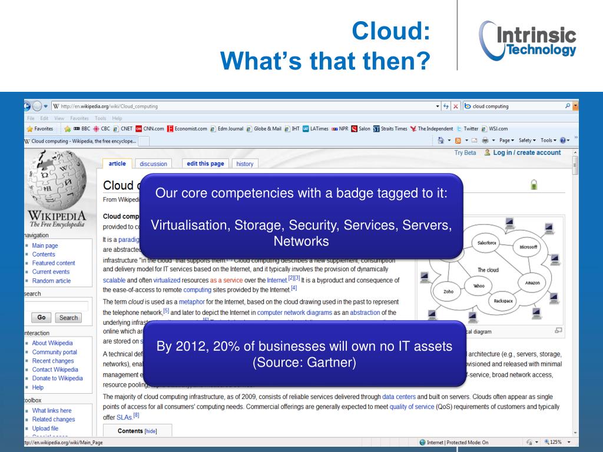Click the Donate to Wikipedia link

click(57, 378)
